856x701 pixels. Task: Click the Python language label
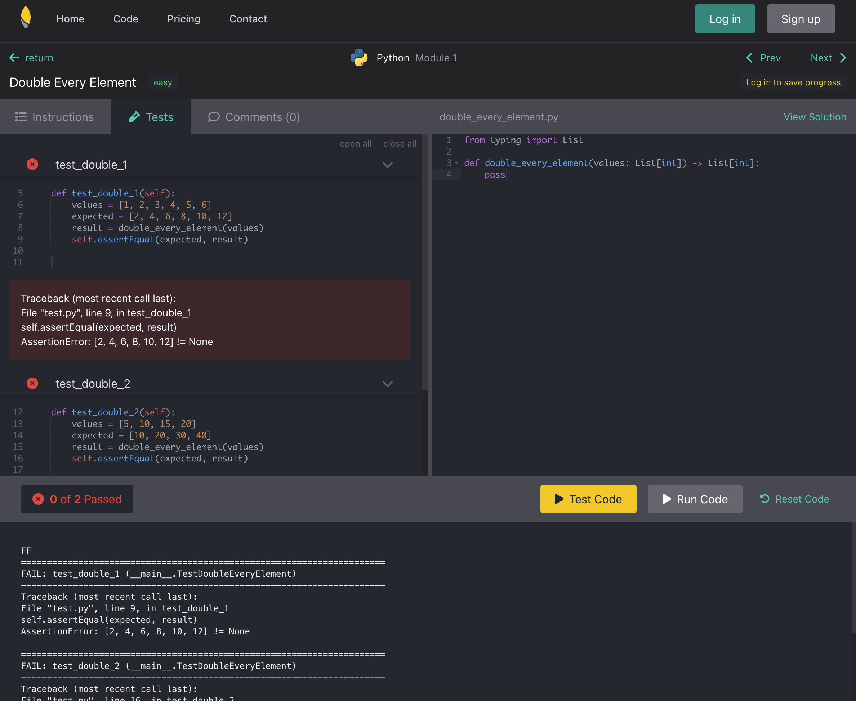point(393,58)
